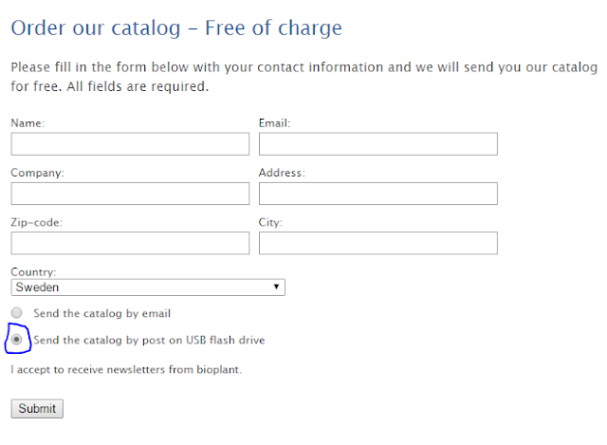The width and height of the screenshot is (607, 445).
Task: Click the "Email:" field label
Action: coord(274,123)
